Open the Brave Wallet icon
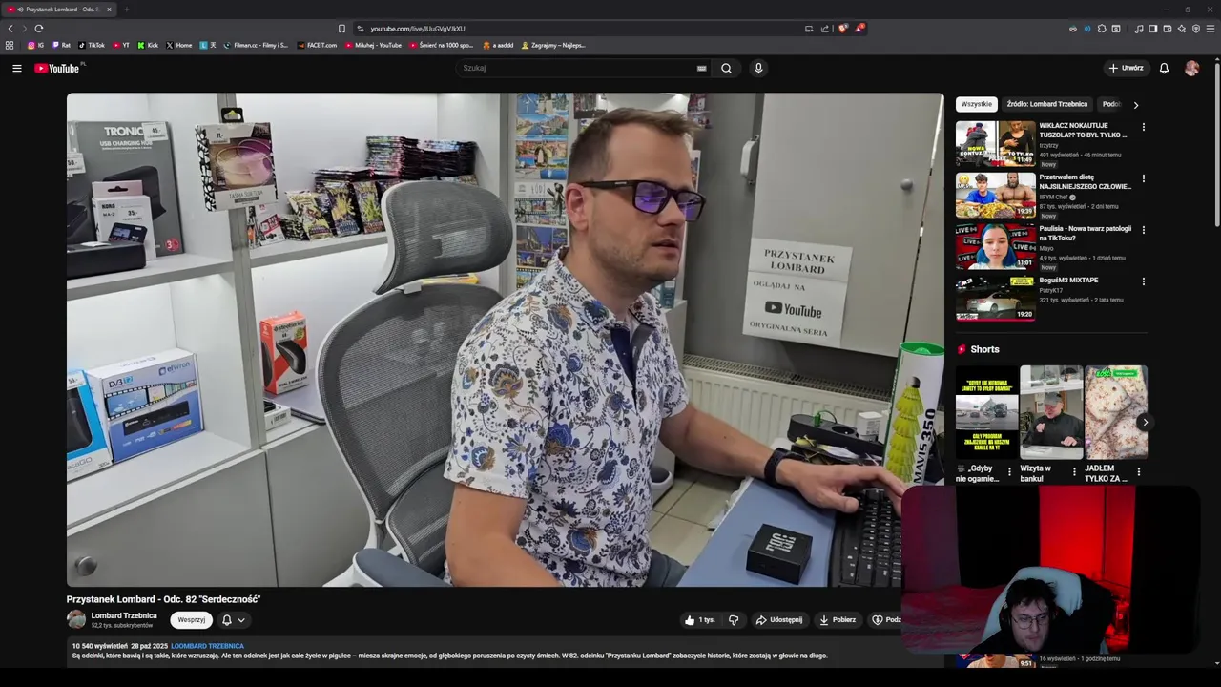Image resolution: width=1221 pixels, height=687 pixels. 1168,29
